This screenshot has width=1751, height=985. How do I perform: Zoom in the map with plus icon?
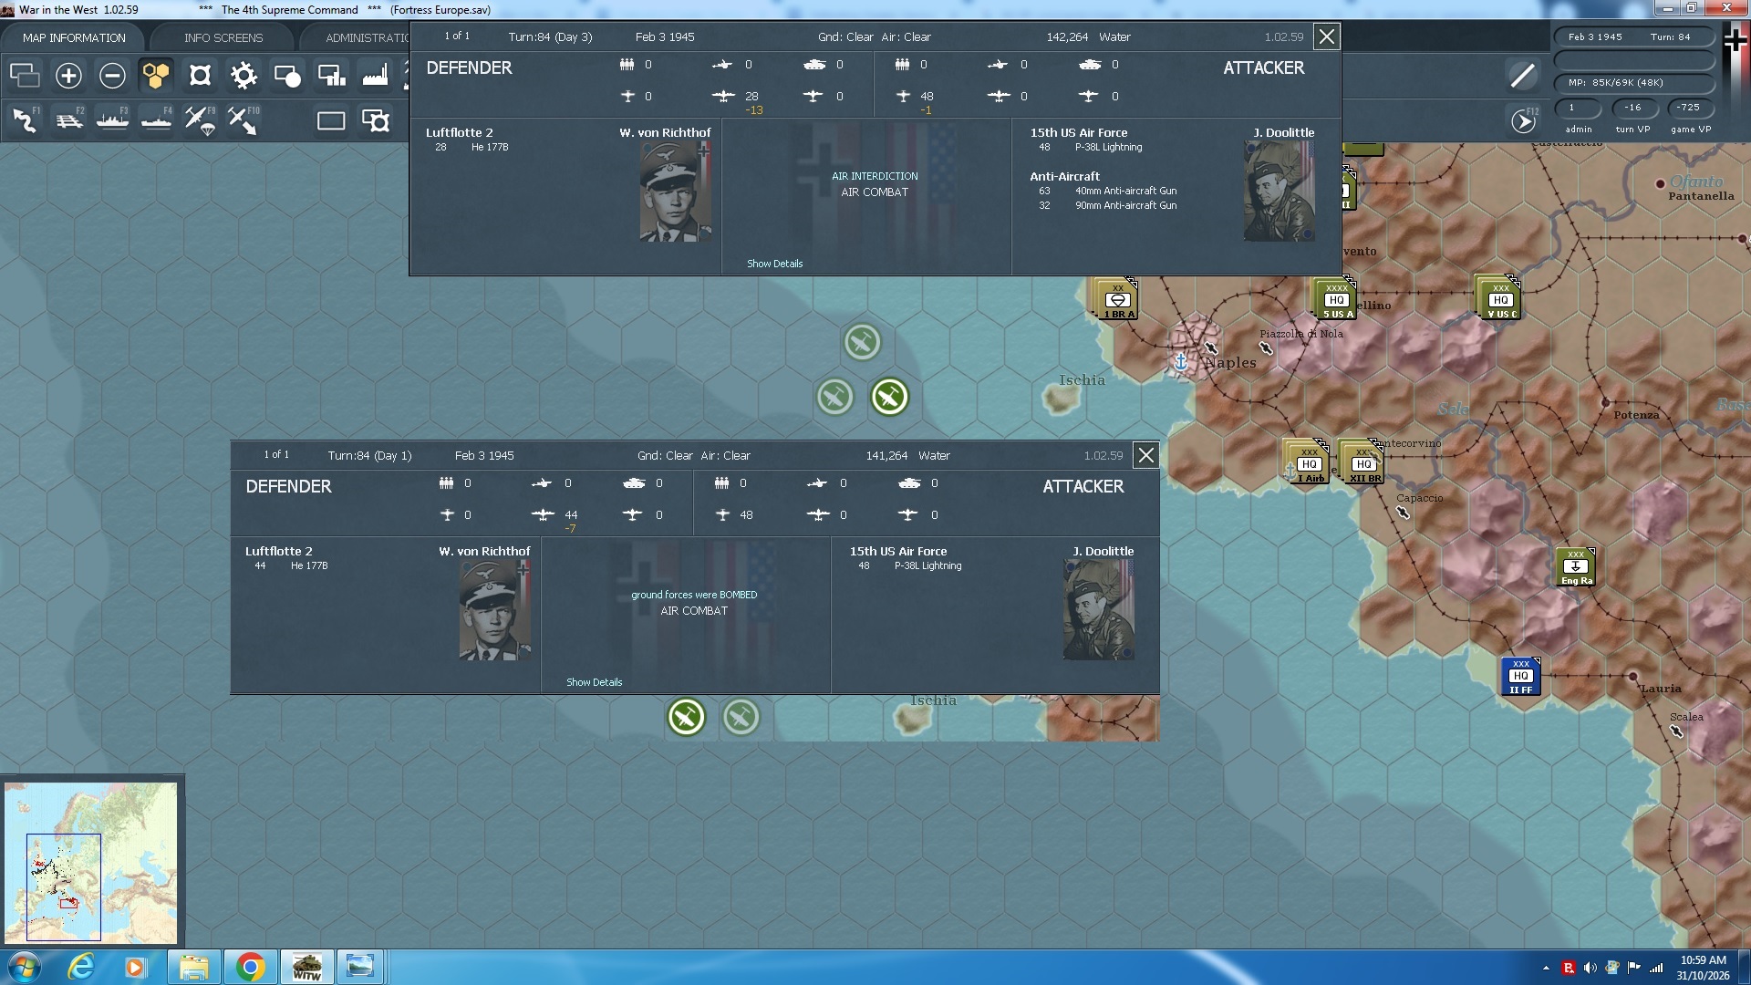click(x=68, y=76)
